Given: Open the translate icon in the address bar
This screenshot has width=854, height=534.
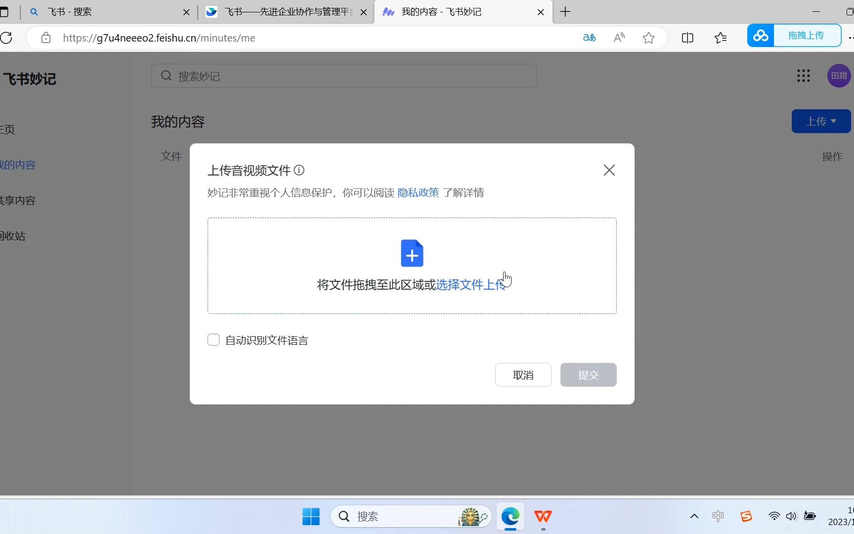Looking at the screenshot, I should tap(589, 38).
